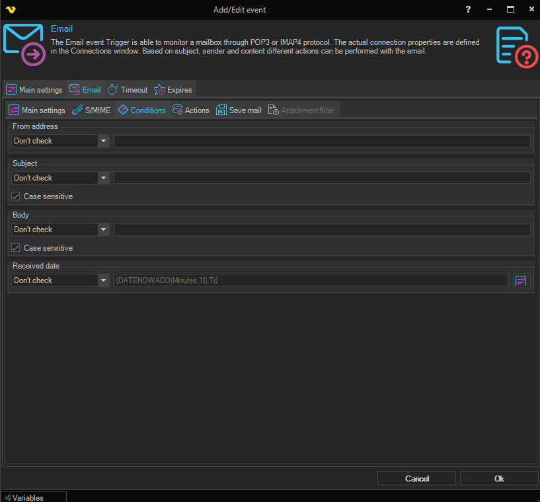Expand the From address condition dropdown

103,141
